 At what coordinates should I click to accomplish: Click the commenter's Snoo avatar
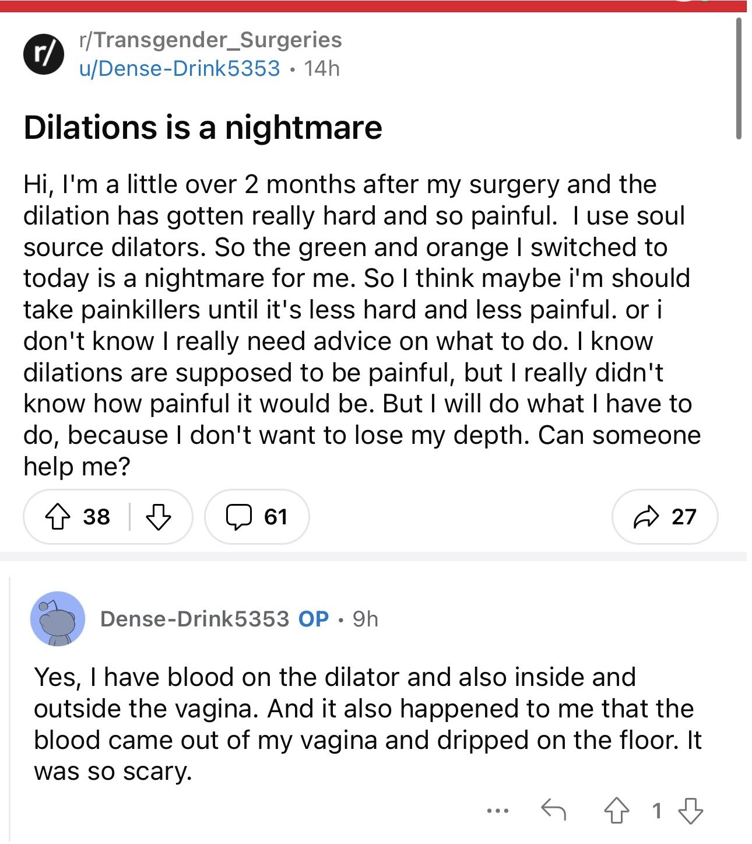[57, 619]
